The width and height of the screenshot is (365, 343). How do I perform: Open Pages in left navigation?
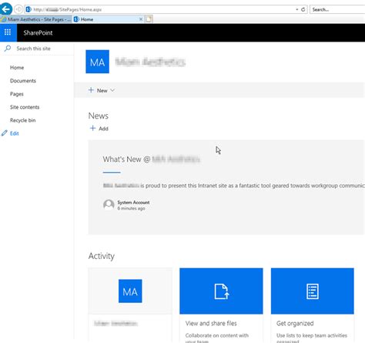17,94
